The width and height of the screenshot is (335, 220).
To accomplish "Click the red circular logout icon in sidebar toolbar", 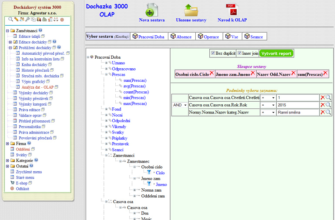I will click(62, 20).
